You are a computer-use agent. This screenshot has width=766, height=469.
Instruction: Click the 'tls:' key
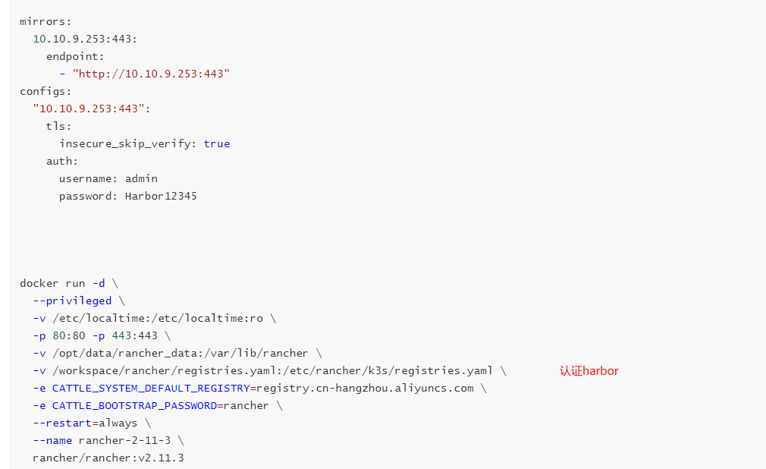(58, 126)
